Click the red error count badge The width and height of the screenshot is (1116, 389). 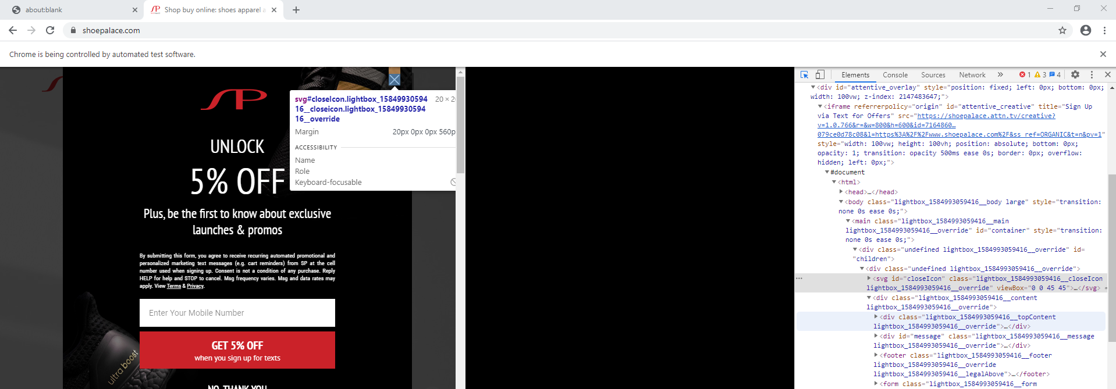[x=1025, y=75]
